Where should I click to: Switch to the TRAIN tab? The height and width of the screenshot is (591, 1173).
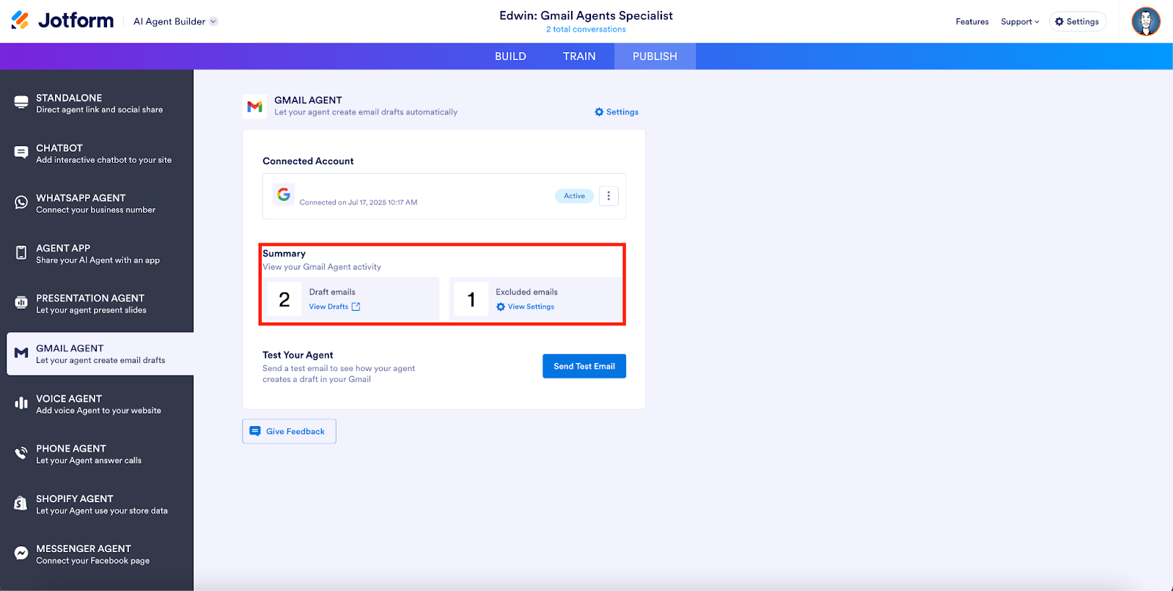click(579, 56)
